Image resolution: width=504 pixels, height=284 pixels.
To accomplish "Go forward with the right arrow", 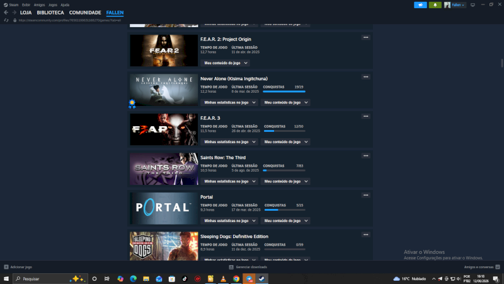I will click(14, 13).
